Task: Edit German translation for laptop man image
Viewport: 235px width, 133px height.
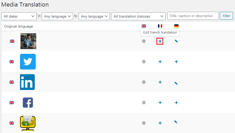Action: click(176, 41)
